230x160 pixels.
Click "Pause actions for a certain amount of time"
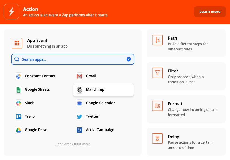coord(190,145)
